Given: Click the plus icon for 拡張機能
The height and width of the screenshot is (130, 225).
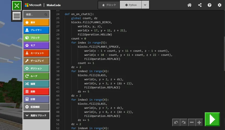Looking at the screenshot, I should click(27, 107).
